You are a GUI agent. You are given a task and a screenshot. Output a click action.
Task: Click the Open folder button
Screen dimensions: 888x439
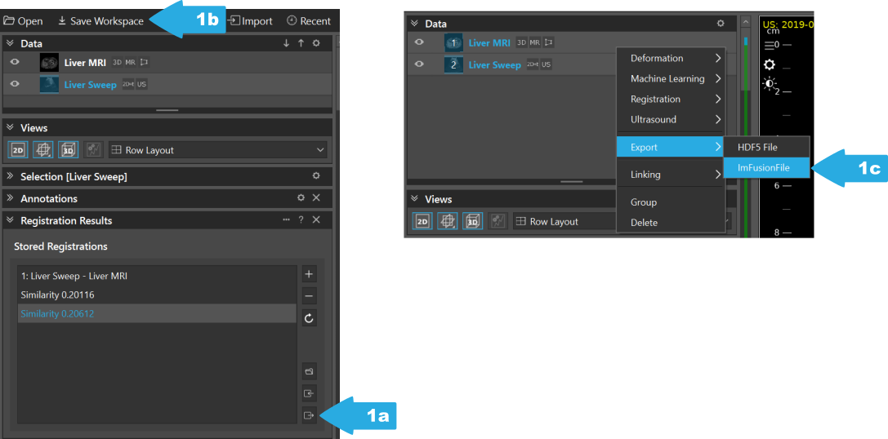[23, 21]
